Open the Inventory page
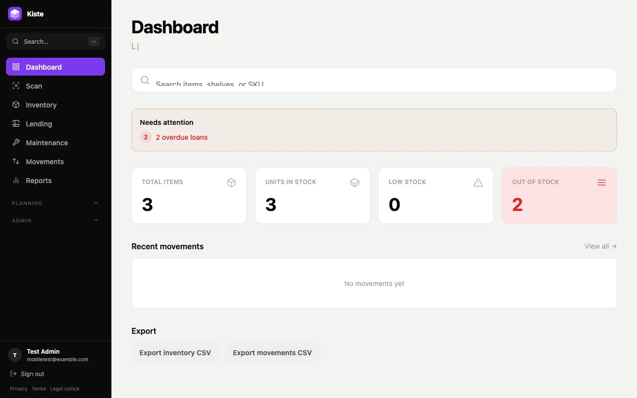Image resolution: width=637 pixels, height=398 pixels. (x=55, y=104)
